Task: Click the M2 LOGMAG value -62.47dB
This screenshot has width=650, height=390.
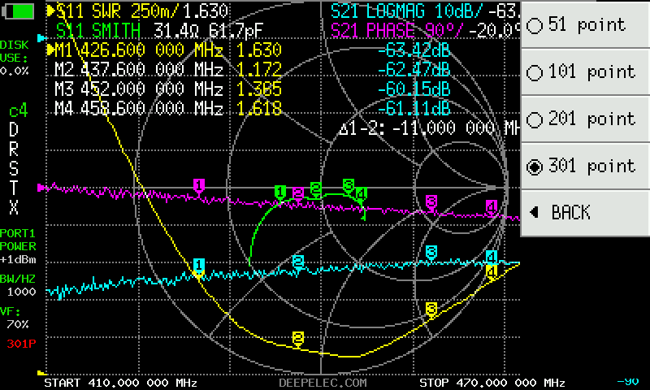Action: point(414,70)
